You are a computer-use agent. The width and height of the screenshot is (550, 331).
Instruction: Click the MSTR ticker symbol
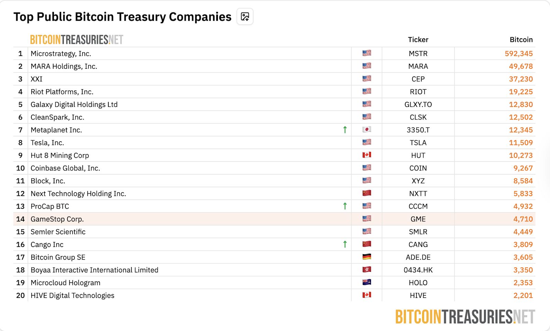[x=418, y=54]
